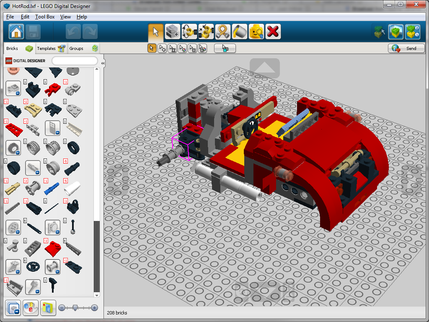Pick the white cylinder brick

tap(72, 188)
